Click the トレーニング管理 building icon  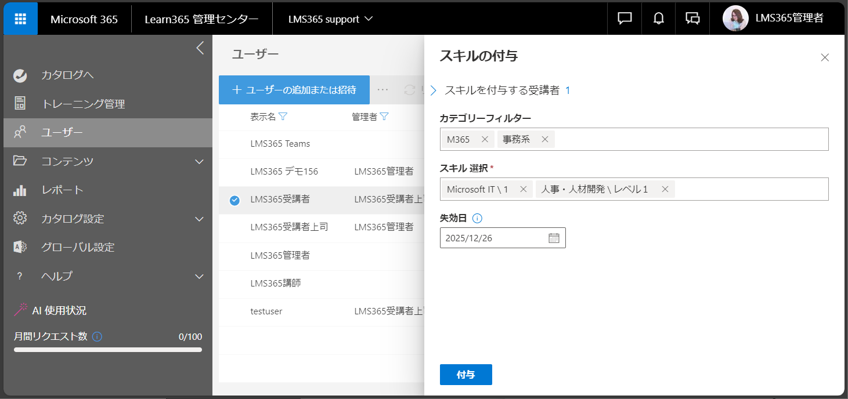[20, 104]
